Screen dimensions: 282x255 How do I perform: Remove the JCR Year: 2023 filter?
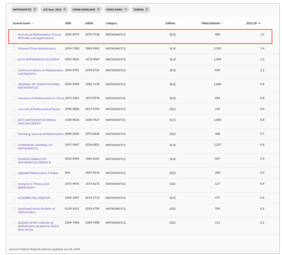point(65,9)
